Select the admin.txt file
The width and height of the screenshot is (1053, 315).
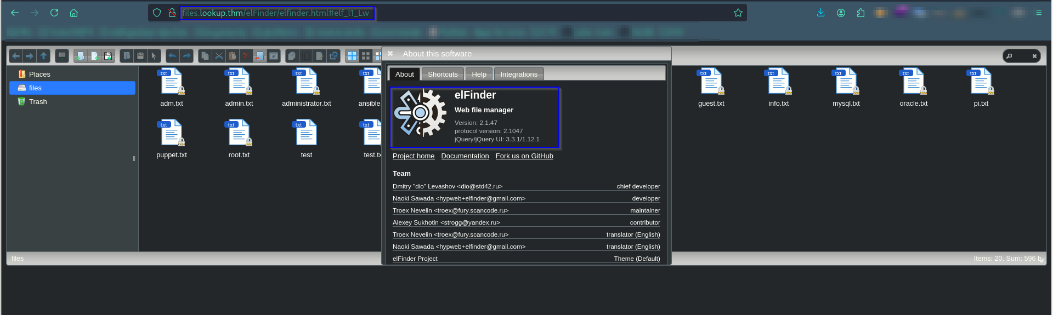239,88
